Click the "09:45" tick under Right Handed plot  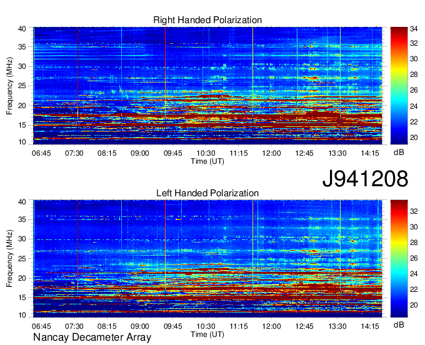tap(173, 153)
